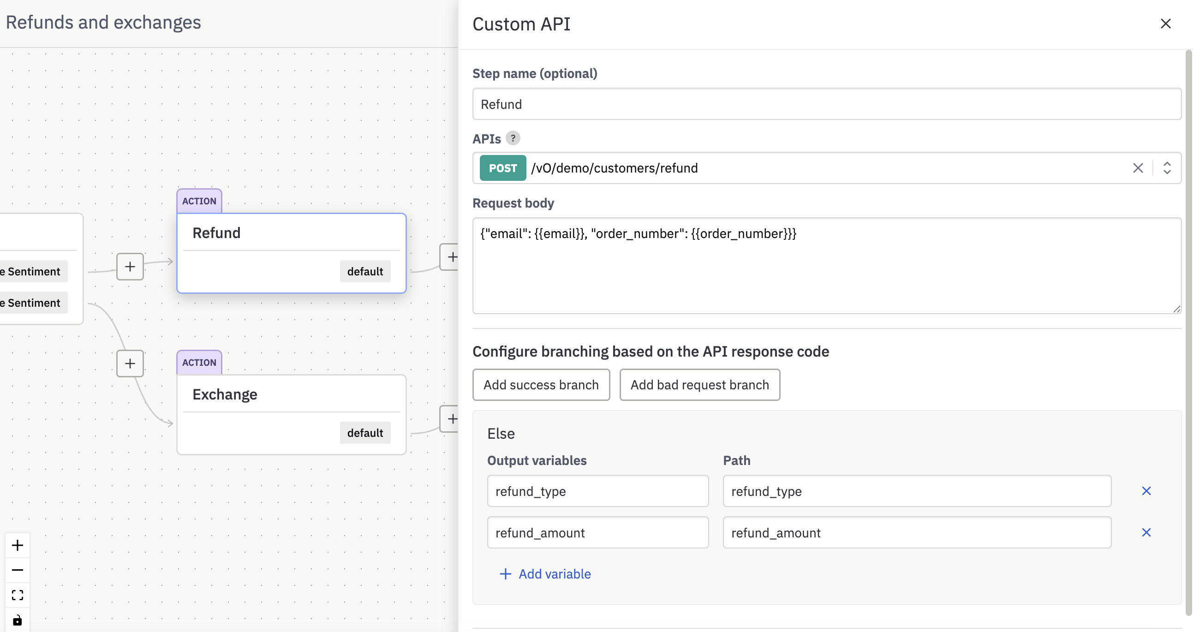Click default branch on Refund node

click(365, 271)
